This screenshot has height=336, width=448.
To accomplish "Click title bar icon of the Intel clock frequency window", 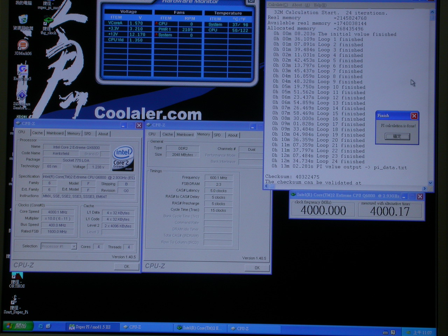I will [293, 195].
